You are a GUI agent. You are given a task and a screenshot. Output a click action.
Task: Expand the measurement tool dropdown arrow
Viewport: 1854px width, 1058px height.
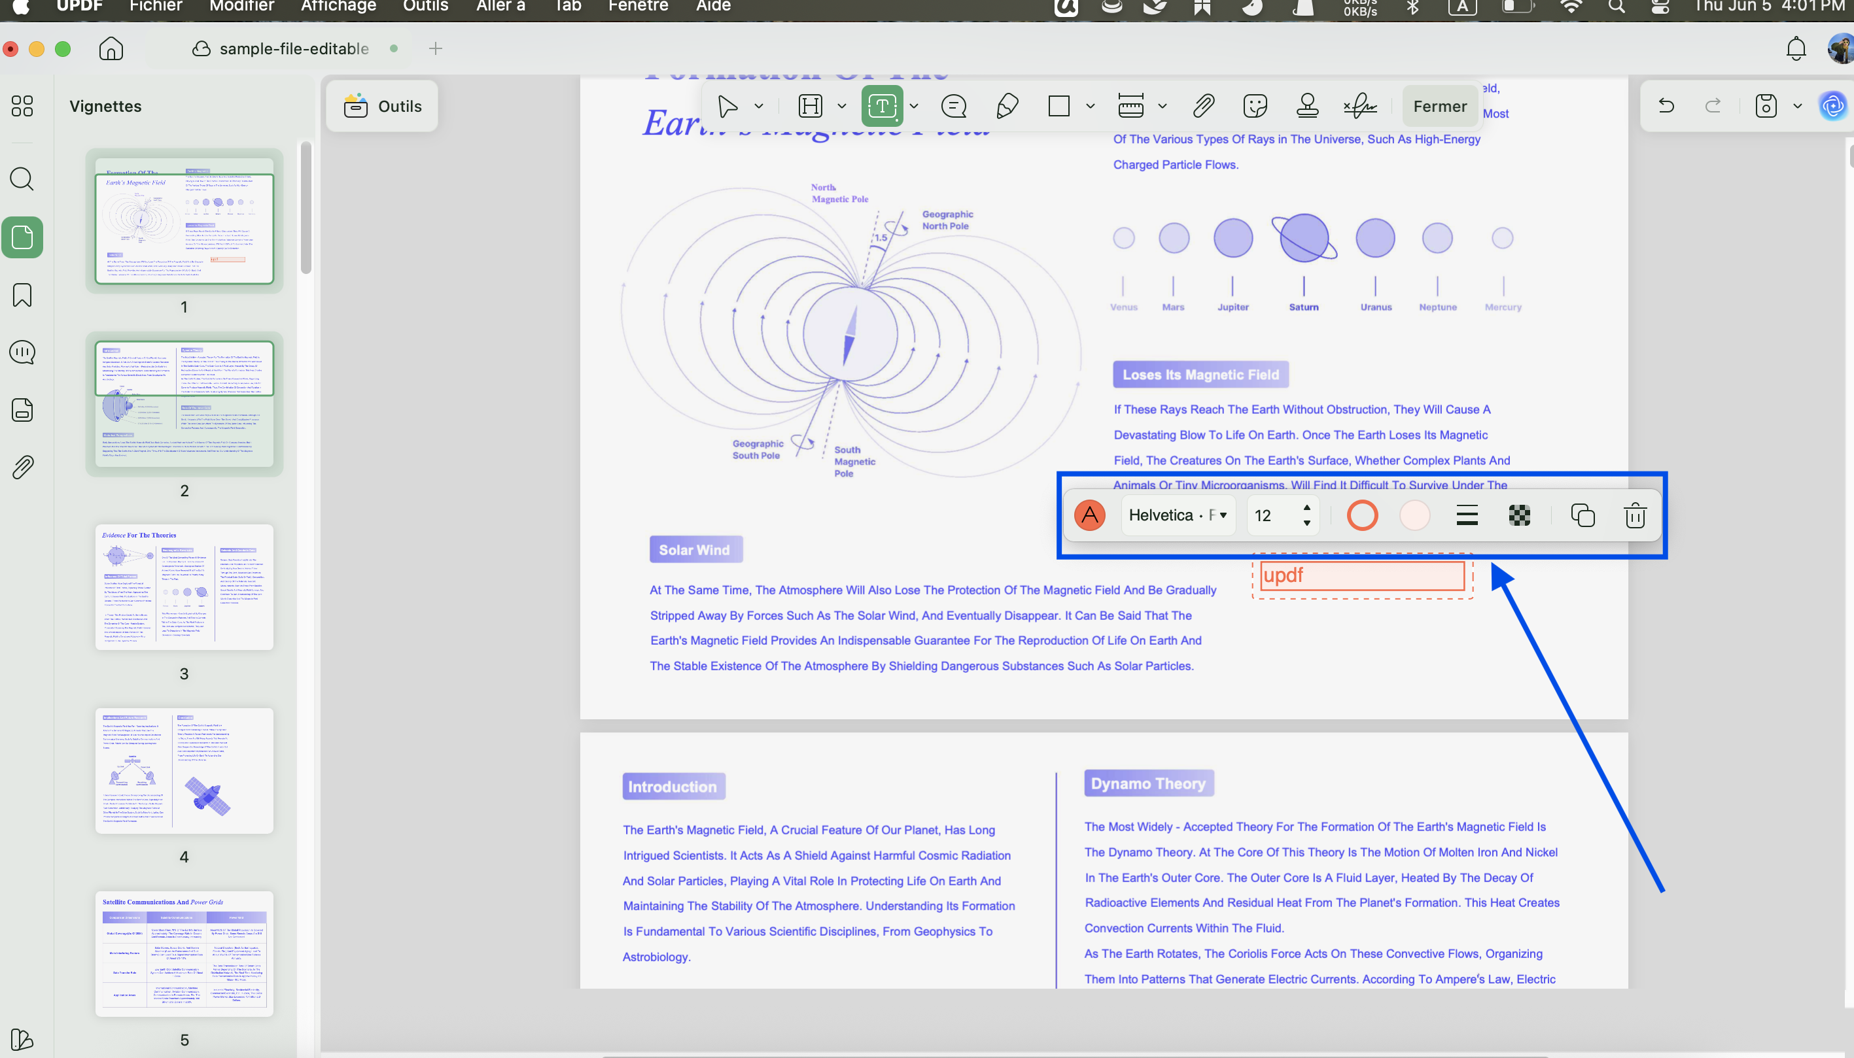1162,106
